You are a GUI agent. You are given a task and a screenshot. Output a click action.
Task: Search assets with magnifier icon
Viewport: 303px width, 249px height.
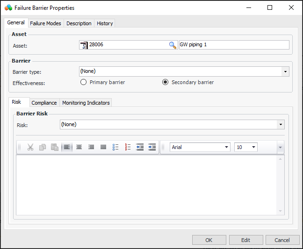coord(173,45)
